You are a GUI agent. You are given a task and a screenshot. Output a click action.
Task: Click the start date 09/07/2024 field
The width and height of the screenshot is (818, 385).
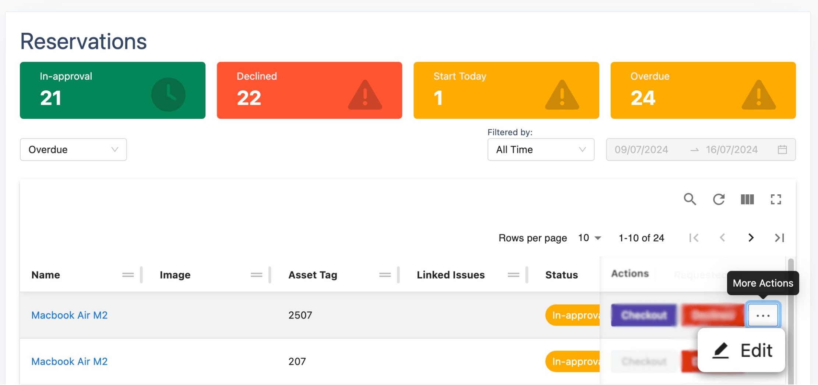point(641,150)
